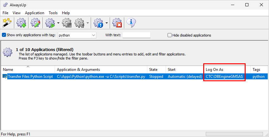Image resolution: width=269 pixels, height=137 pixels.
Task: Uncheck Show only applications with tag
Action: click(4, 35)
